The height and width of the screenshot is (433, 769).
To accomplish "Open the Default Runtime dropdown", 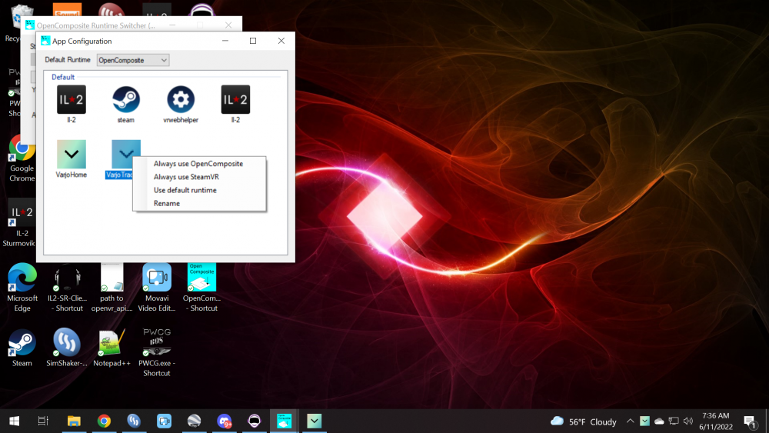I will (x=132, y=60).
